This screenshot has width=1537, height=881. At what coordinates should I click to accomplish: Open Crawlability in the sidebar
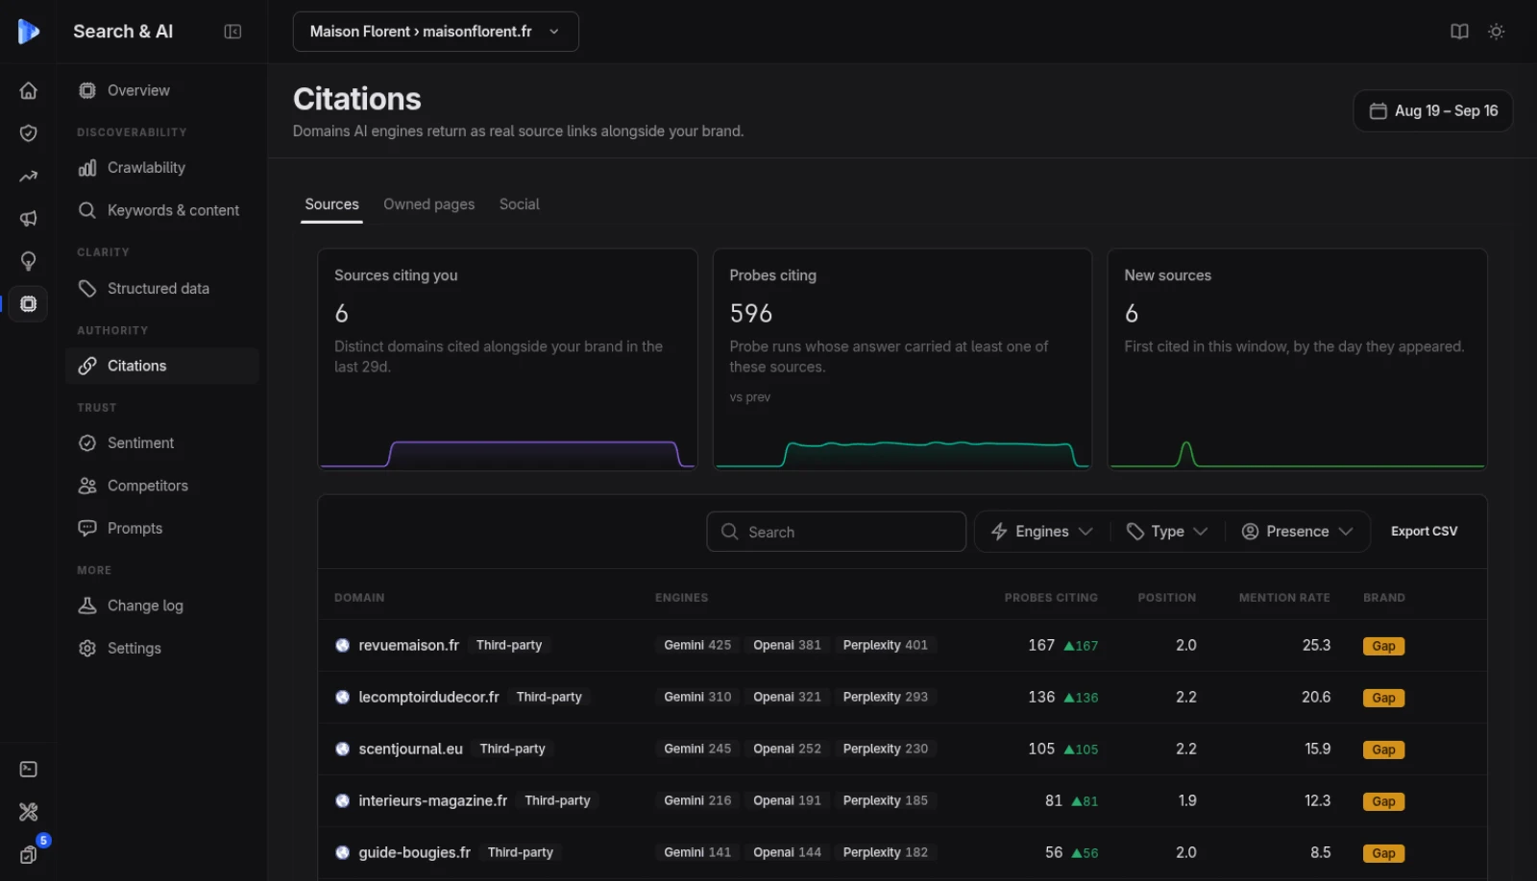point(162,168)
